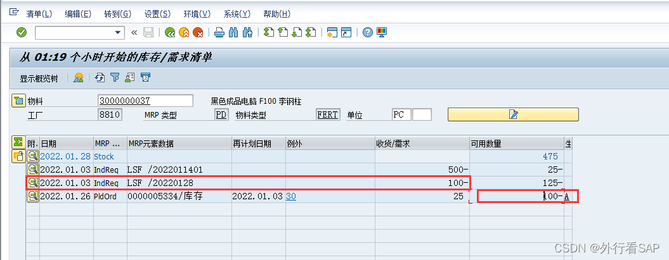Open the 编辑(E) menu
The width and height of the screenshot is (669, 260).
tap(78, 14)
